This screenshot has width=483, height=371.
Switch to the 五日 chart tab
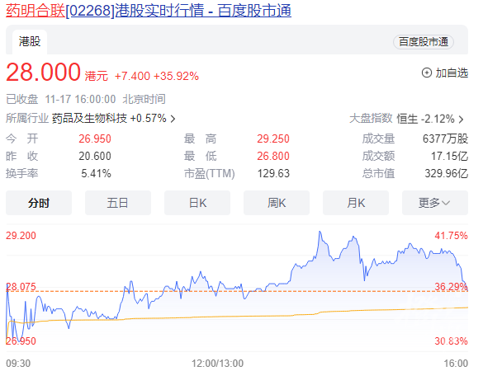pos(118,203)
